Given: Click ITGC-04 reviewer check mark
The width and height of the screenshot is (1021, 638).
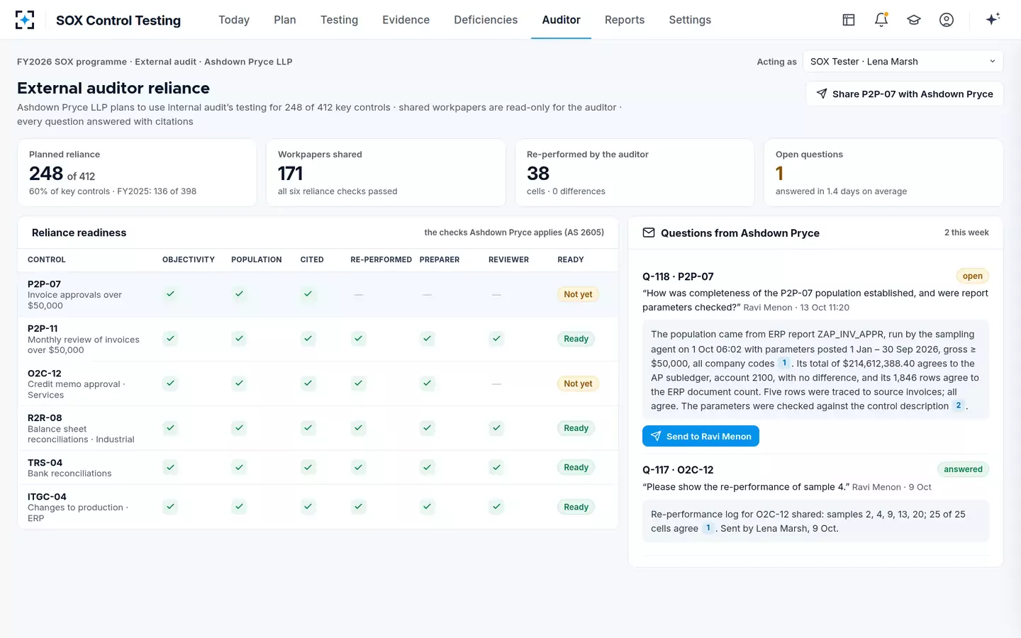Looking at the screenshot, I should [497, 507].
